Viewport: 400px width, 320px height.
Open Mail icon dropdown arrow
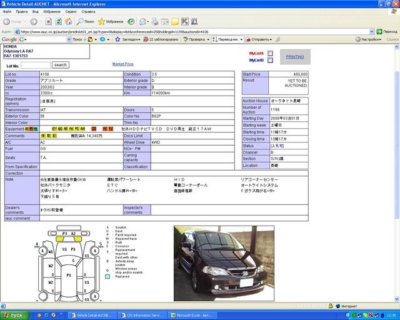click(x=148, y=22)
